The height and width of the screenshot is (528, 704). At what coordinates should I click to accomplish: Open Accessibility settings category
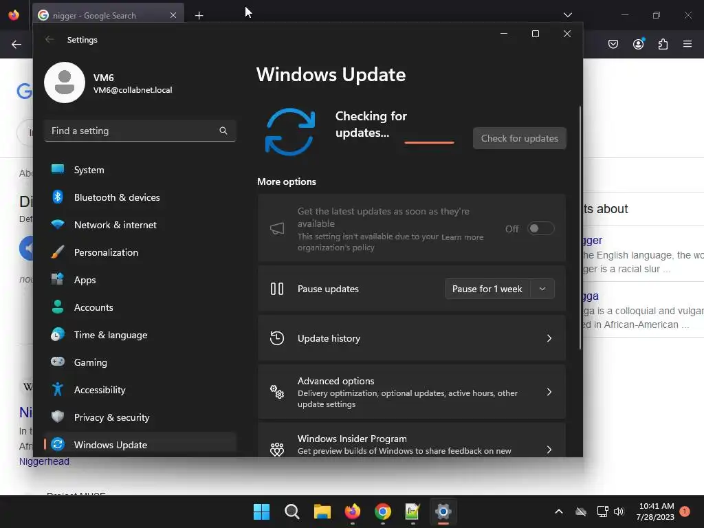coord(140,390)
